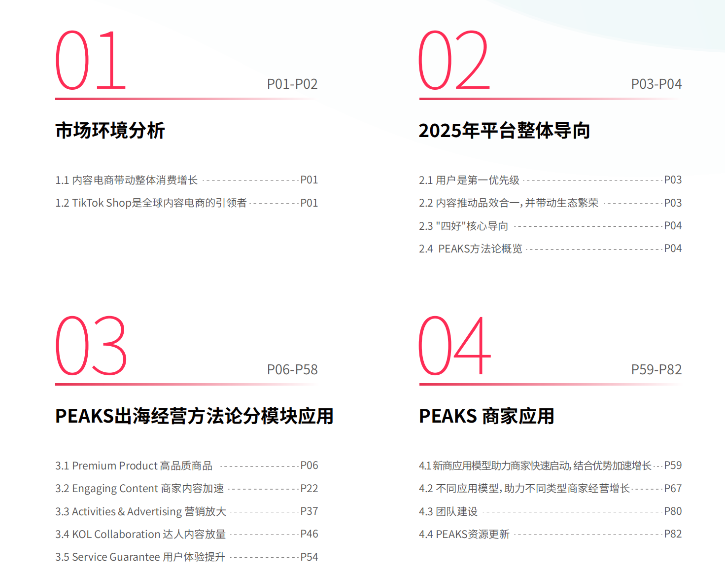Viewport: 725px width, 574px height.
Task: Go to 3.5 Service Guarantee 用户体验提升
Action: pyautogui.click(x=140, y=557)
